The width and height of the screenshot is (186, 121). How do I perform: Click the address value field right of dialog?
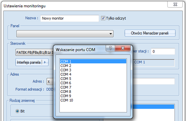click(x=154, y=81)
